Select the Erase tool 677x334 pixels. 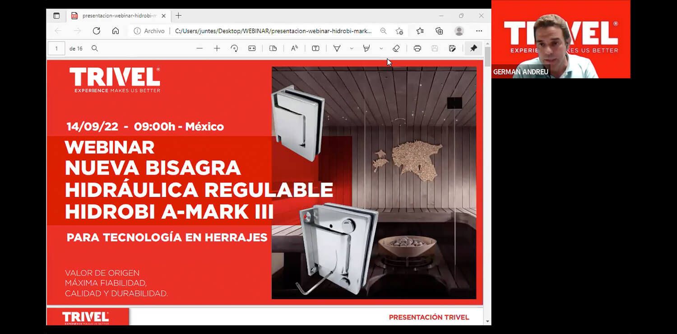click(396, 48)
